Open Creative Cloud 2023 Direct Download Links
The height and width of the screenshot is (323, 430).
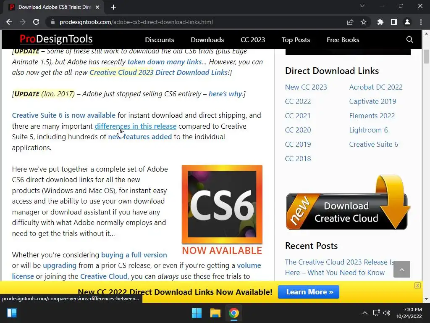pos(158,72)
